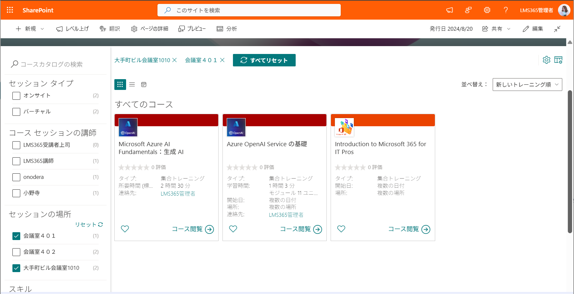The width and height of the screenshot is (574, 294).
Task: Open the social connections icon in header
Action: pos(468,10)
